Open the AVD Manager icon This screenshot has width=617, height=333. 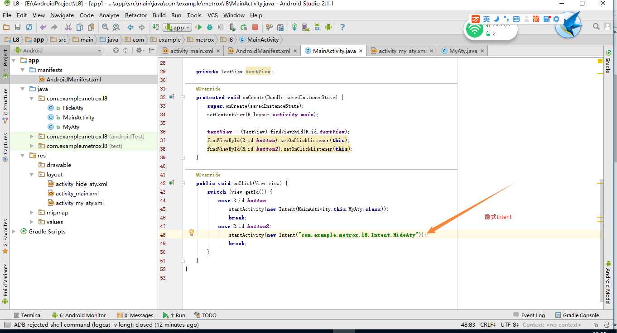point(306,27)
